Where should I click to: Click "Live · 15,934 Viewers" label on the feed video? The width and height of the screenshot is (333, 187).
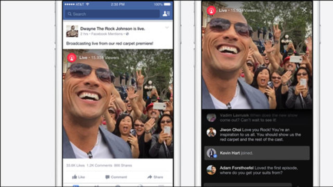click(x=99, y=58)
